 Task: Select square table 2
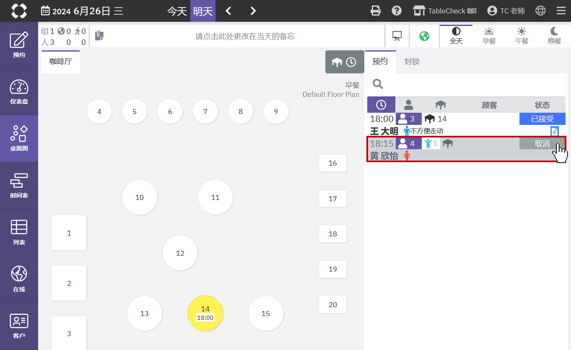(x=69, y=283)
